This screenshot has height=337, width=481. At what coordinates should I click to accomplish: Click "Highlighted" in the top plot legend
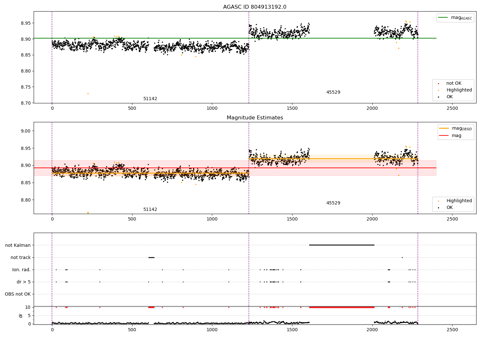[x=459, y=90]
